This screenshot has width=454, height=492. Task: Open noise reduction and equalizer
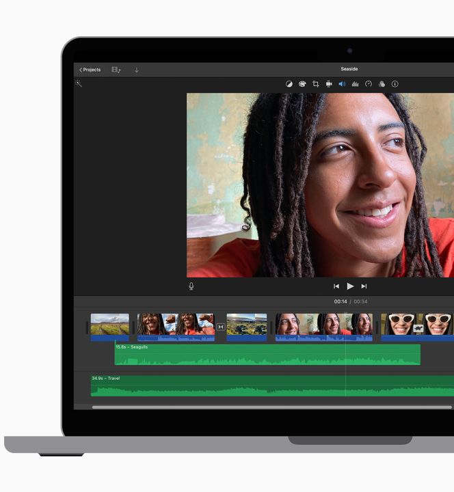tap(355, 84)
